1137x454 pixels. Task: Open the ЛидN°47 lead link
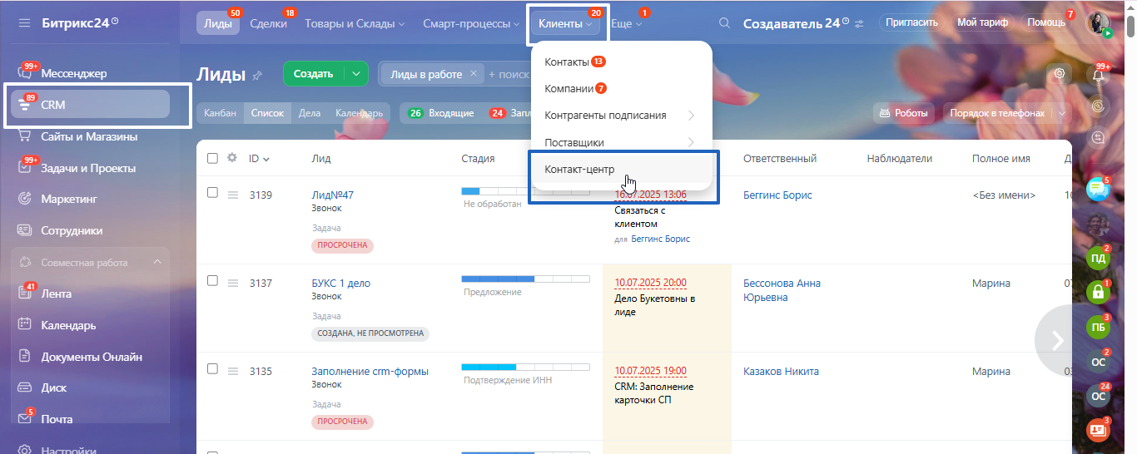click(x=333, y=195)
